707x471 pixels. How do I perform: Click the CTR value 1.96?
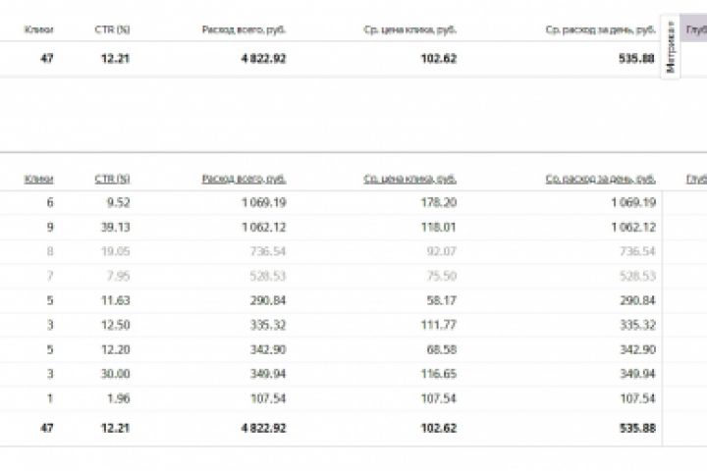click(118, 398)
